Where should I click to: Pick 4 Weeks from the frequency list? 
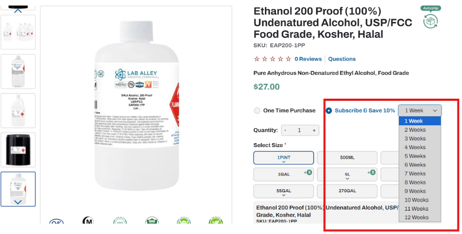pos(415,148)
